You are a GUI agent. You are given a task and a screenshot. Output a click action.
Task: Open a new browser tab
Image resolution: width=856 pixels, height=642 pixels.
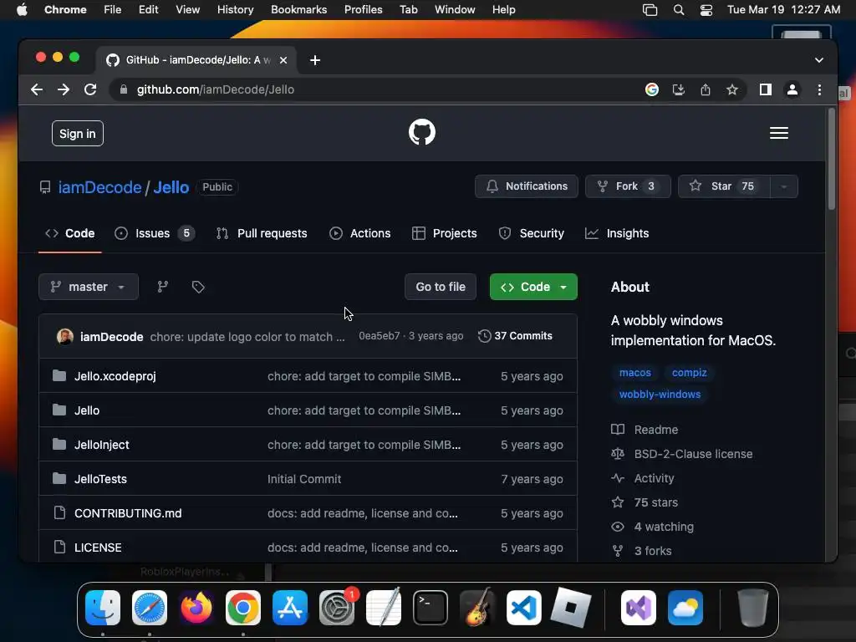pyautogui.click(x=315, y=60)
